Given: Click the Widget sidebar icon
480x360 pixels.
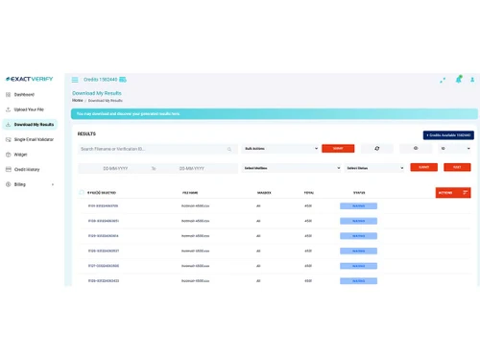Looking at the screenshot, I should pyautogui.click(x=9, y=155).
